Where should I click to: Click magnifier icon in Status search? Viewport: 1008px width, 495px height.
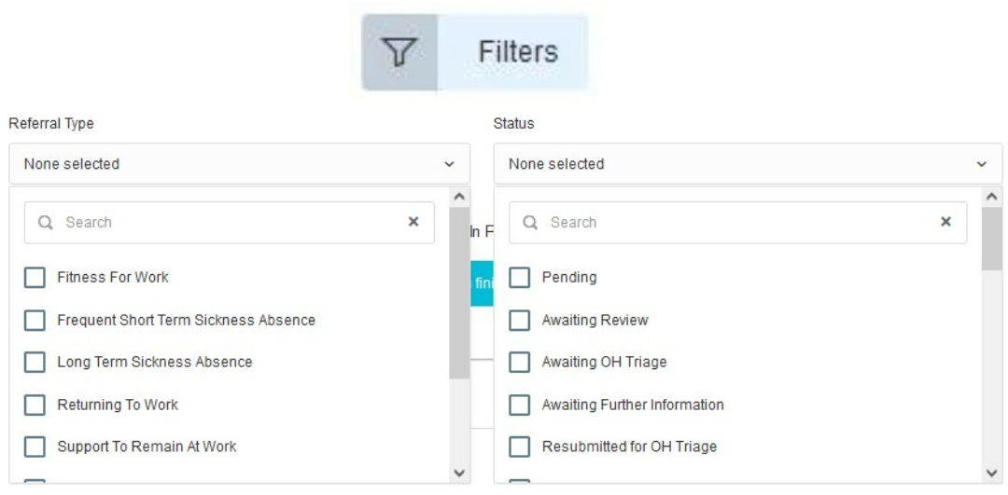[x=530, y=222]
